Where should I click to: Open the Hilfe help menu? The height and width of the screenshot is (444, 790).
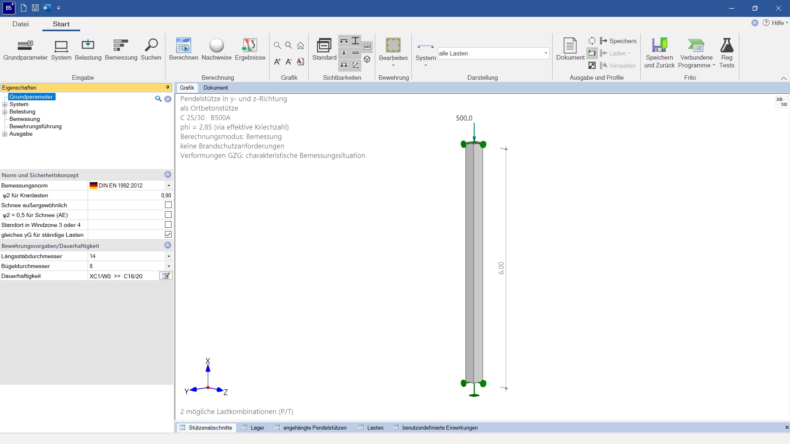(x=776, y=23)
